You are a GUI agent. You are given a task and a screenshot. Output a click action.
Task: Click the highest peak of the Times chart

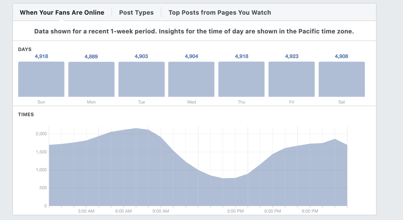coord(136,128)
